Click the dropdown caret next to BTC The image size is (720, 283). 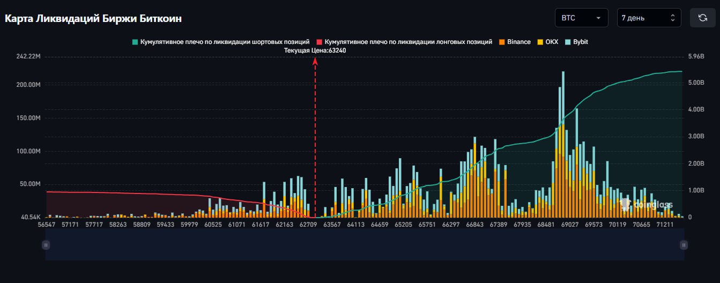(598, 18)
